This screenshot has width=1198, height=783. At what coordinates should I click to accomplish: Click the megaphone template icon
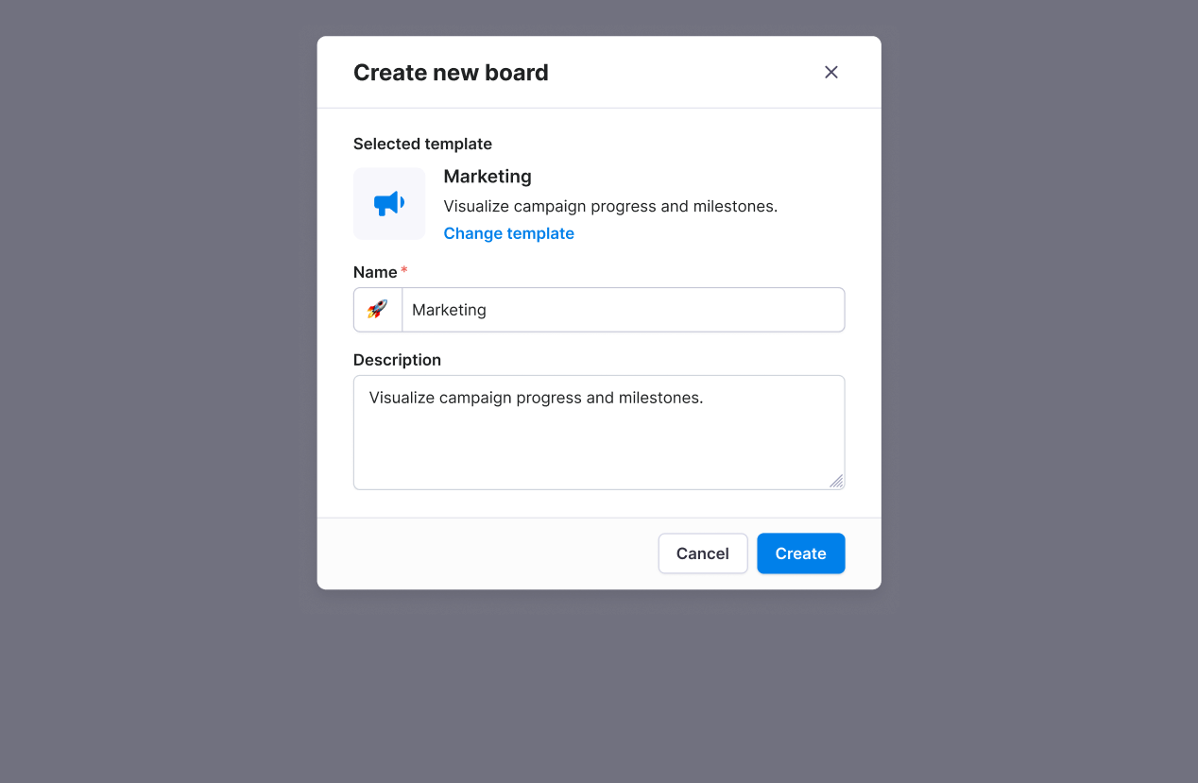389,203
